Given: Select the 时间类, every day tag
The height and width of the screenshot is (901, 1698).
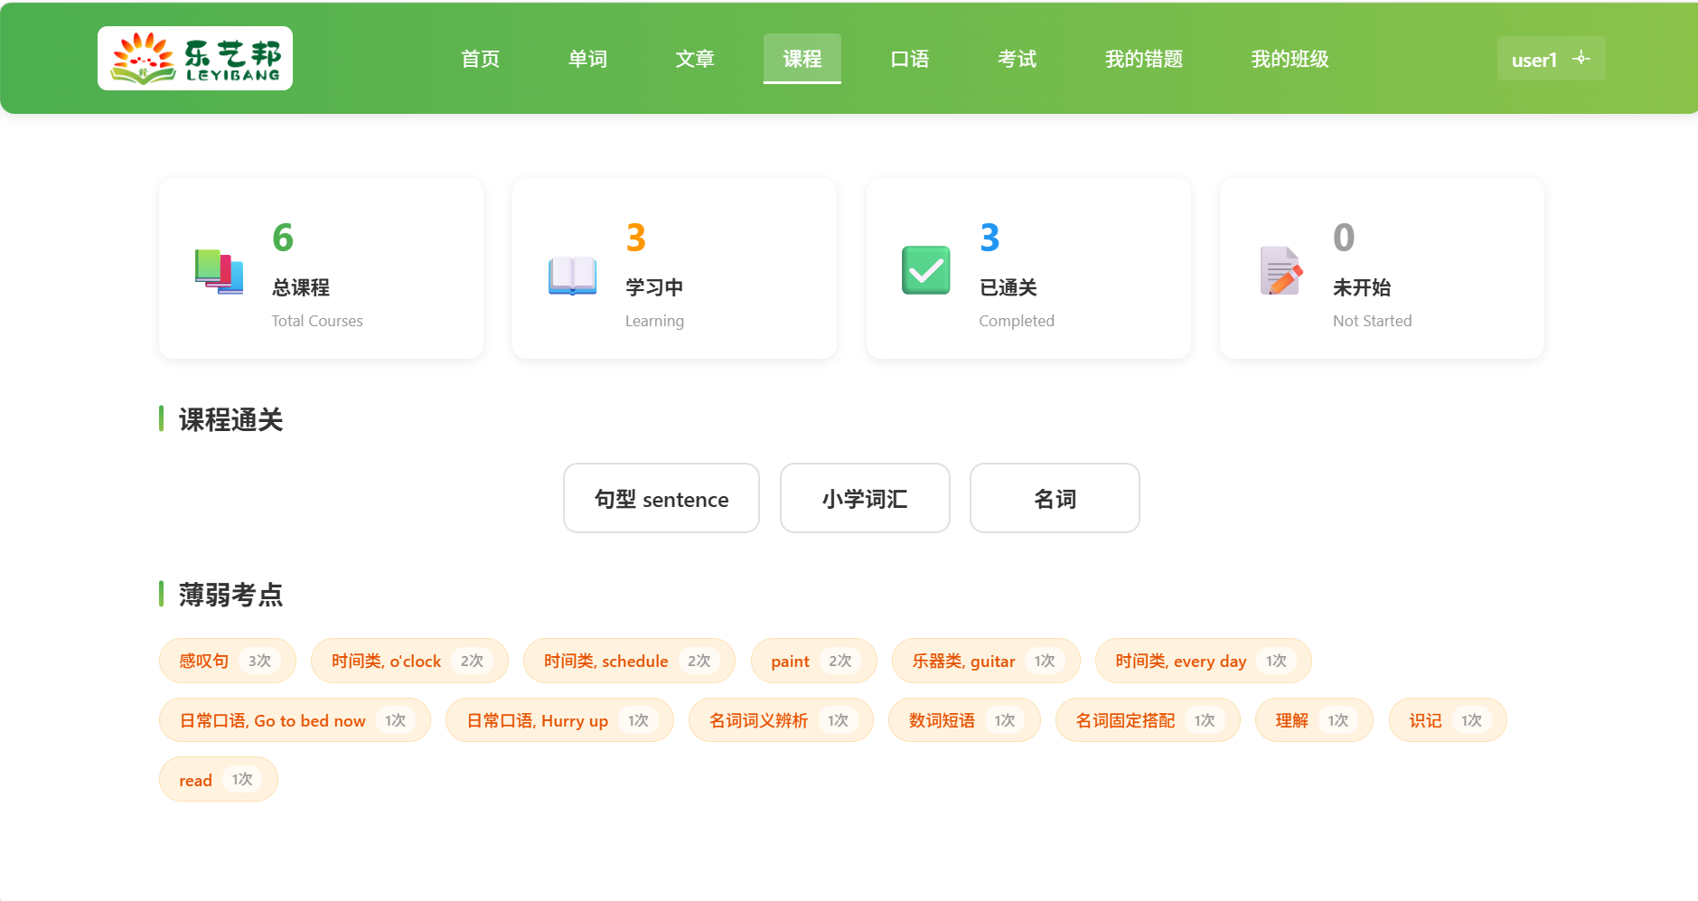Looking at the screenshot, I should (1203, 661).
